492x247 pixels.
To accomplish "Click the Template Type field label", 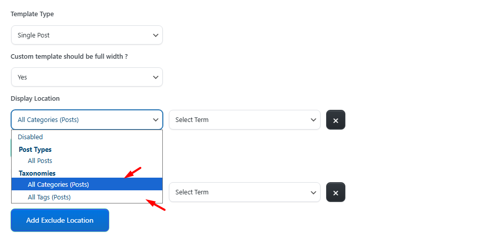I will point(32,14).
